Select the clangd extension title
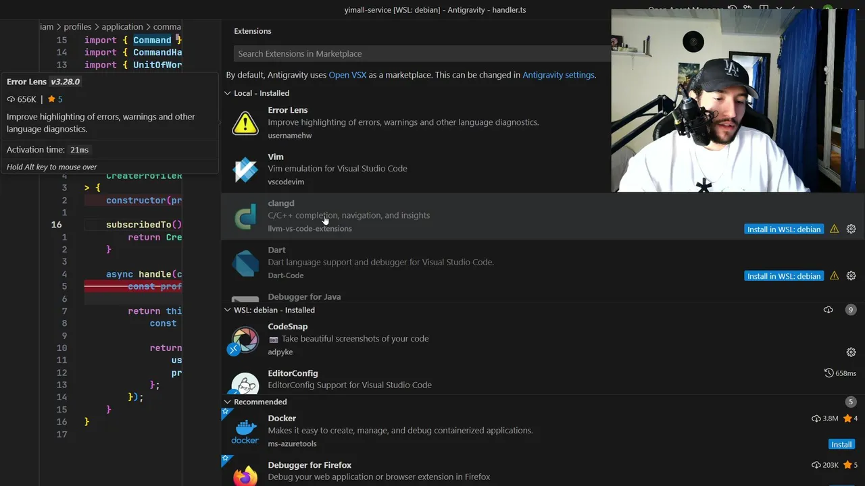The image size is (865, 486). click(x=281, y=203)
